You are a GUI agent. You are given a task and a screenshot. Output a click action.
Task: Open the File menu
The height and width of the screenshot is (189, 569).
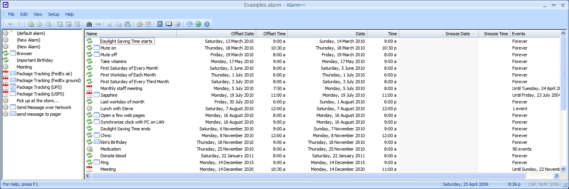[x=11, y=14]
